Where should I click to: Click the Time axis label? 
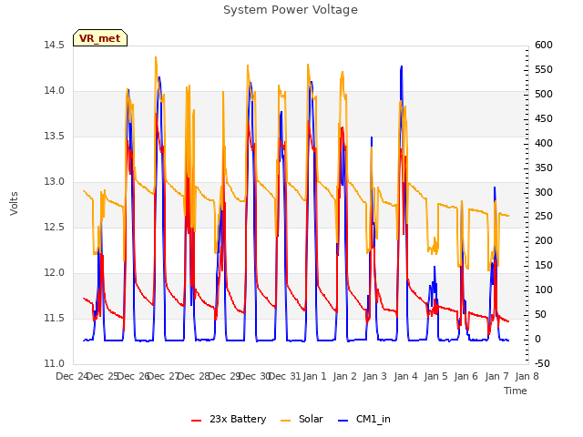point(516,391)
